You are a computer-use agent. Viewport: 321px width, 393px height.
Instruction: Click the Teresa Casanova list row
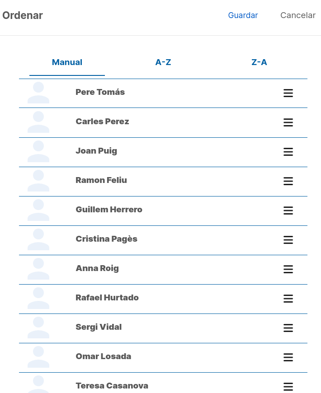coord(163,383)
